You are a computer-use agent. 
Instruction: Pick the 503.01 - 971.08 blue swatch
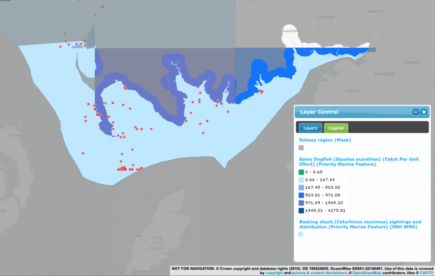click(301, 195)
